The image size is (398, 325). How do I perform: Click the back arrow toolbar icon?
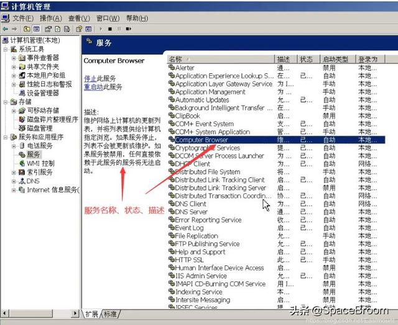(5, 29)
